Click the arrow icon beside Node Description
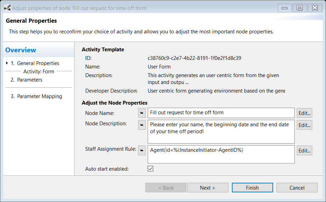The image size is (326, 202). point(142,125)
